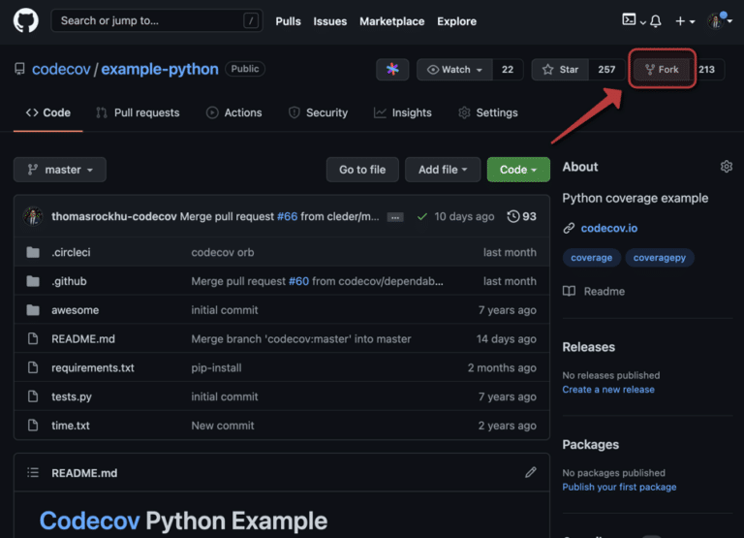Click the coveragepy topic tag

660,258
